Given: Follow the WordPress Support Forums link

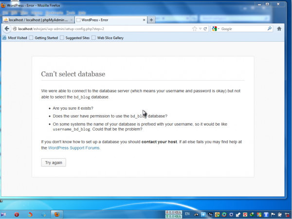Looking at the screenshot, I should tap(74, 148).
